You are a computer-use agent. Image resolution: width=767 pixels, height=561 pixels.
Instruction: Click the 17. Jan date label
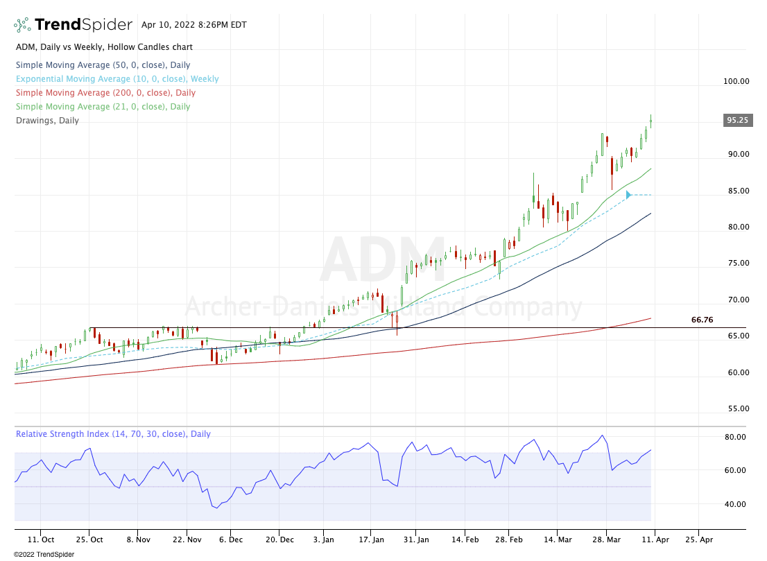(x=371, y=540)
